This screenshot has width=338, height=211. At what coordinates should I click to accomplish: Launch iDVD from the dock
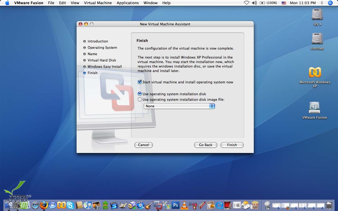140,205
